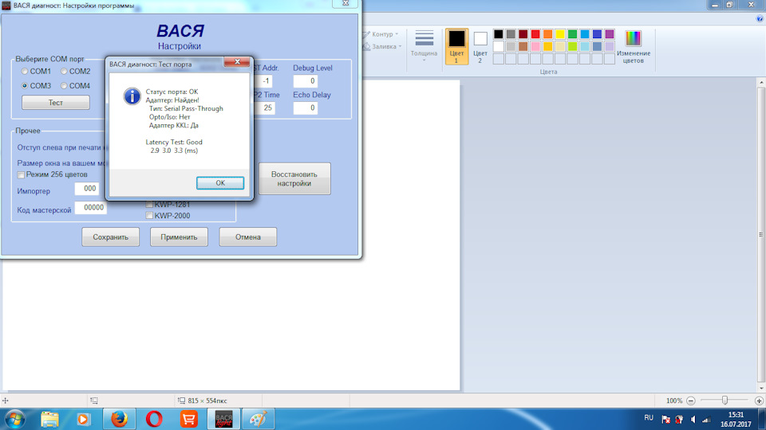Open Paint help question mark icon
The image size is (766, 430).
tap(759, 18)
